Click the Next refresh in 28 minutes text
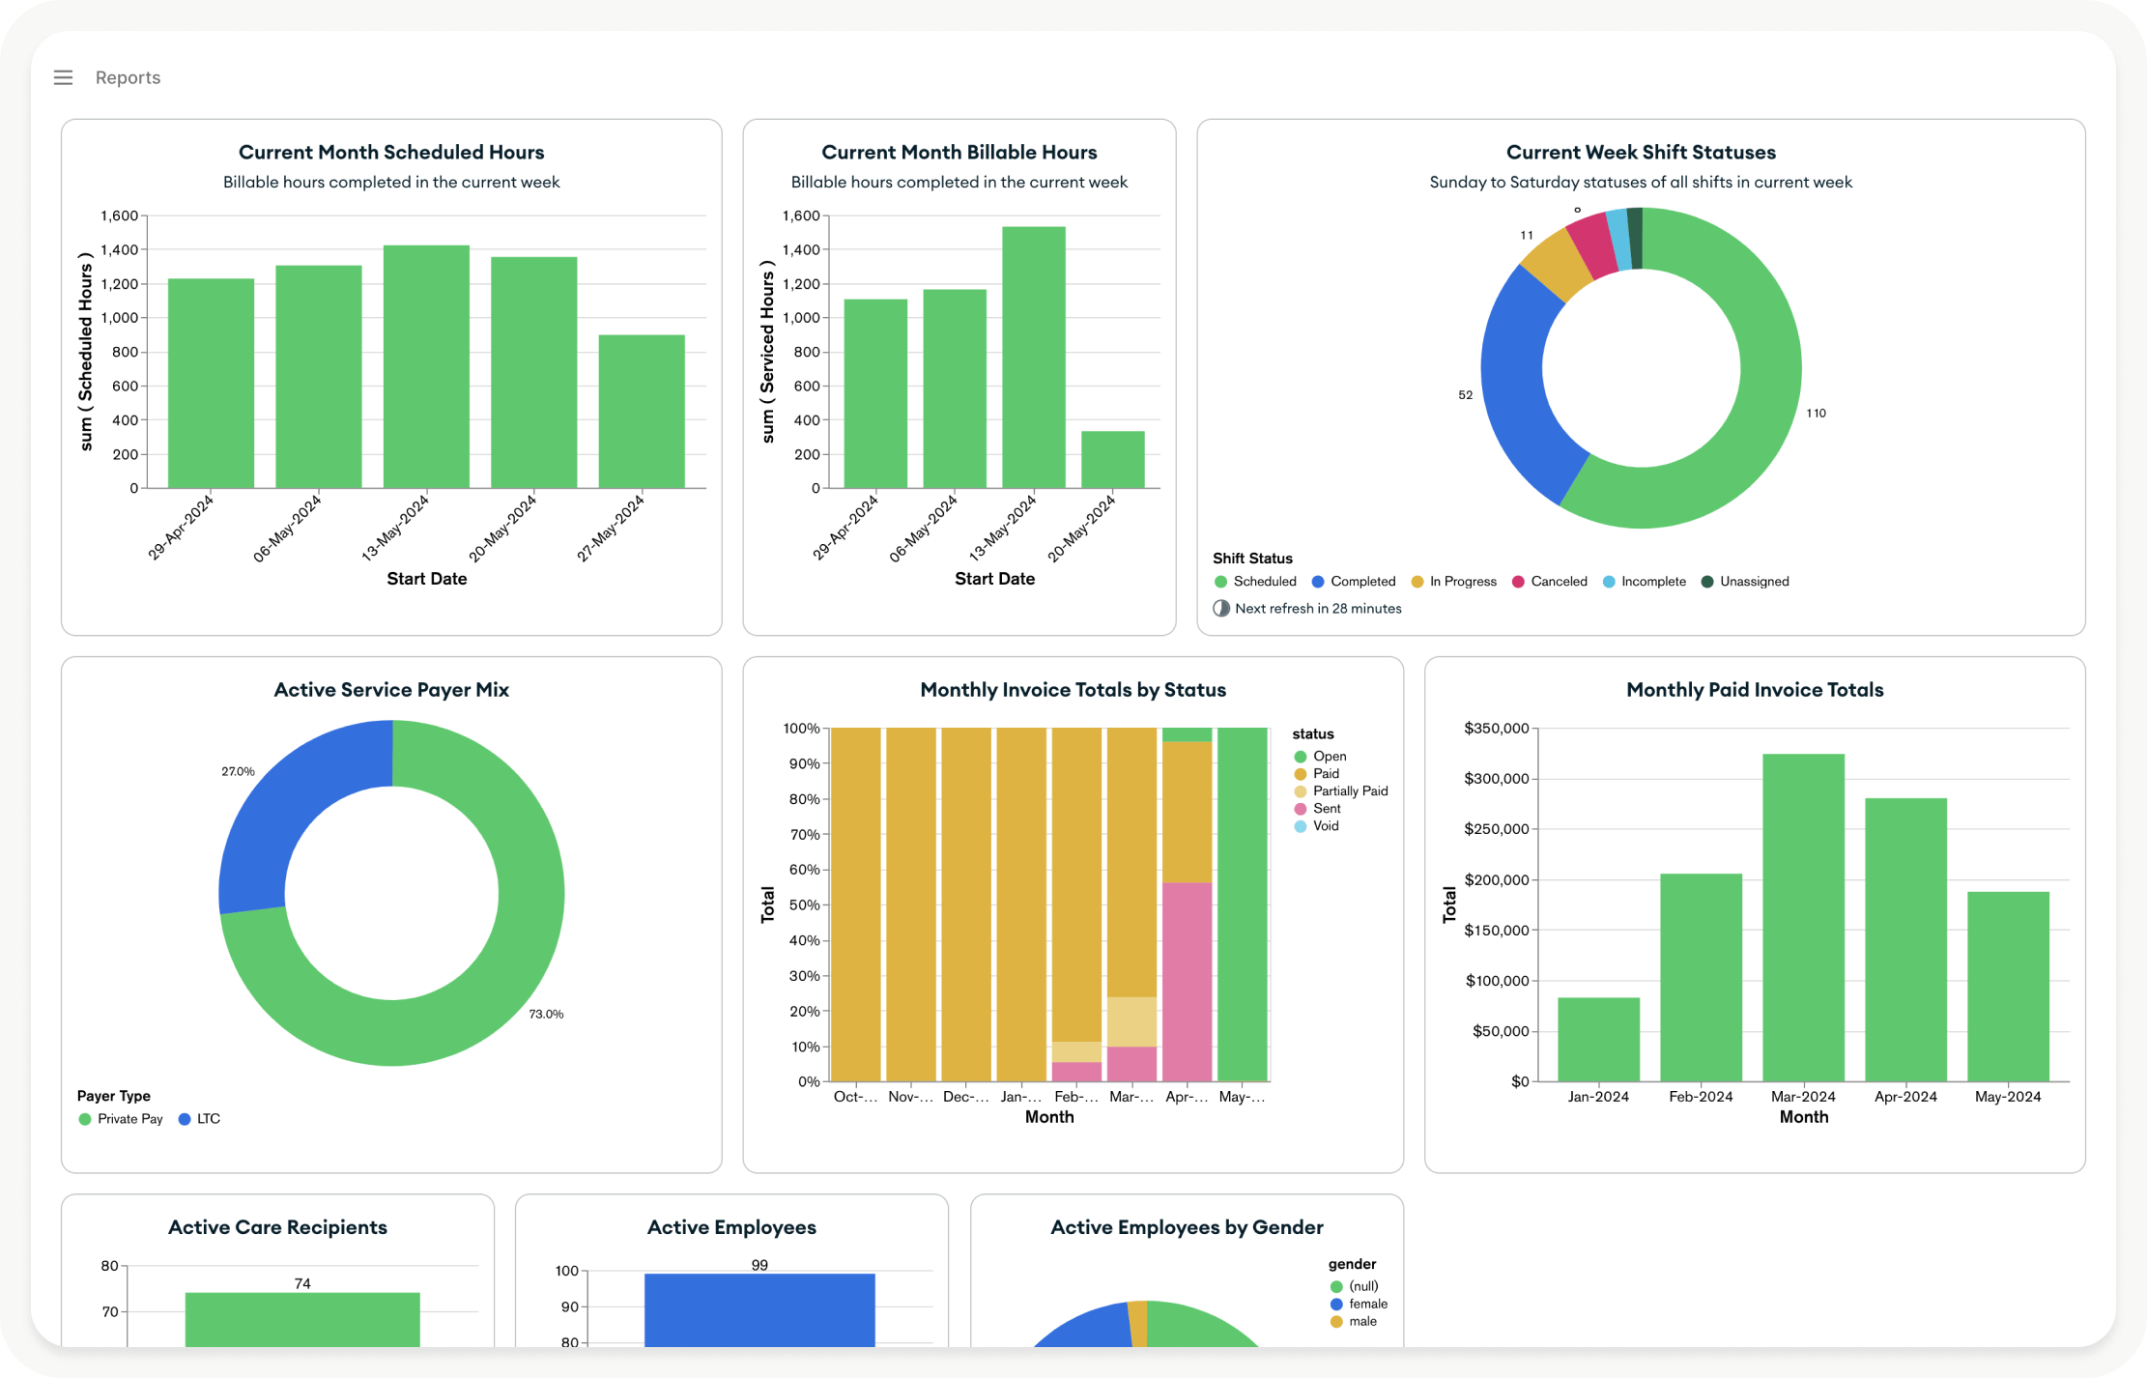This screenshot has height=1378, width=2147. pyautogui.click(x=1318, y=608)
